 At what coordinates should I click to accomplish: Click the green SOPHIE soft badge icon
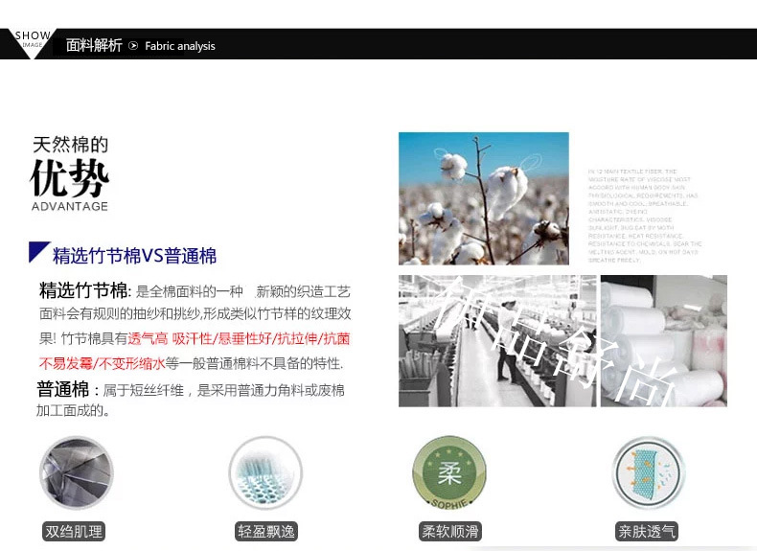(x=449, y=473)
